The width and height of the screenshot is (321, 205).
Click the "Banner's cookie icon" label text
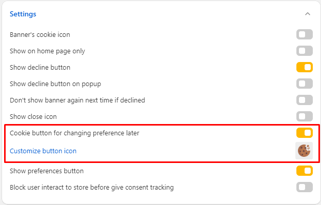point(40,35)
